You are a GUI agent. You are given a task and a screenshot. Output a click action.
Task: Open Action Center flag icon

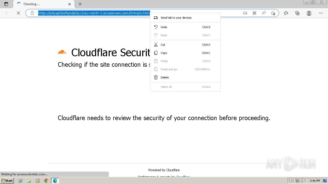304,181
